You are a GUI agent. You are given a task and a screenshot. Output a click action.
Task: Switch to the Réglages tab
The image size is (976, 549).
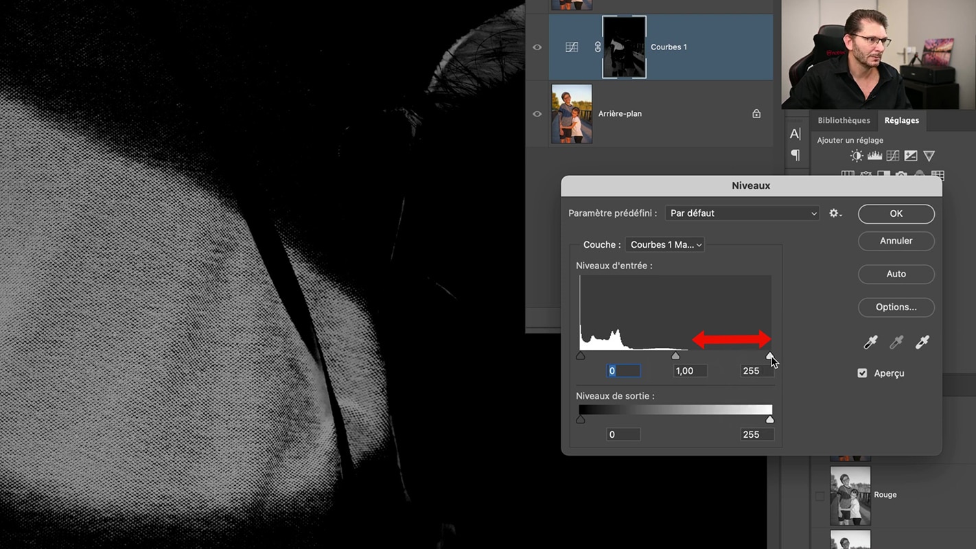pos(902,120)
